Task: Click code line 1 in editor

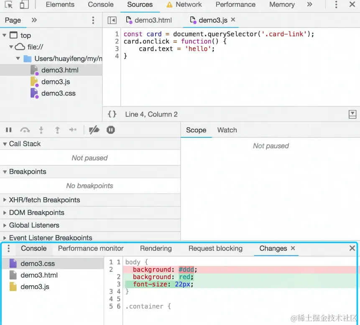Action: (x=219, y=34)
